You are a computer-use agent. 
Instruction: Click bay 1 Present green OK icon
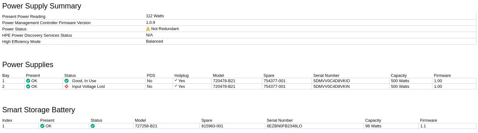pyautogui.click(x=28, y=81)
